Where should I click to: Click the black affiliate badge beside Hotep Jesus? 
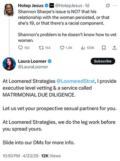(x=51, y=5)
